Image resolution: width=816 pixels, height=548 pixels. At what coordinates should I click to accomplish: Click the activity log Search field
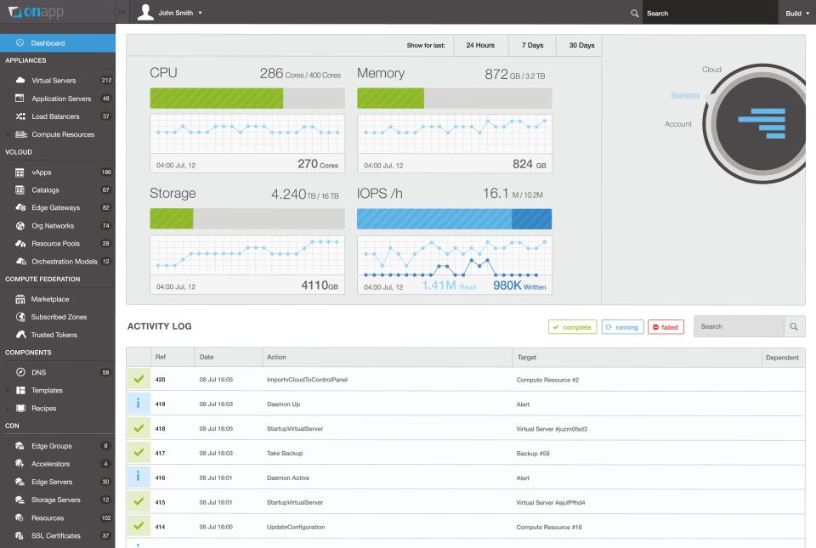(738, 326)
